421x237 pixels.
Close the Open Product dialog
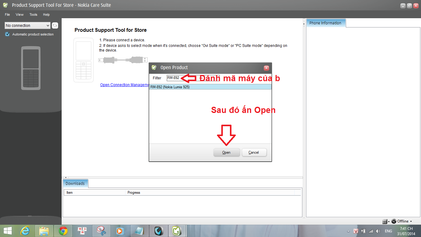click(266, 68)
